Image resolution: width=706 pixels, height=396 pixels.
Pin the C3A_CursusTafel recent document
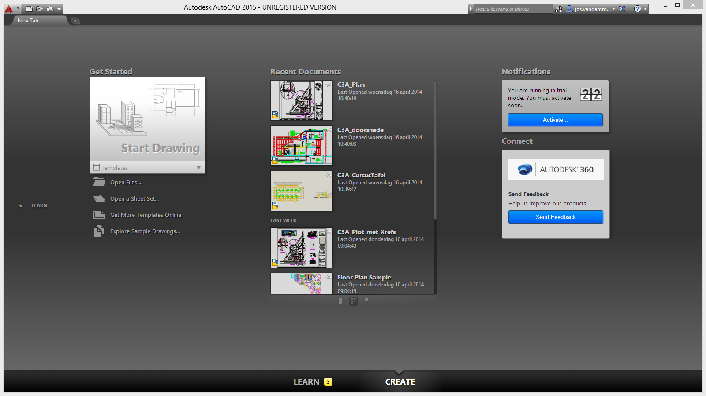[x=329, y=175]
